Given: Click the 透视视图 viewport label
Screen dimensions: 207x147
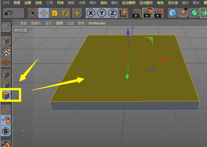Looking at the screenshot, I should [x=21, y=30].
